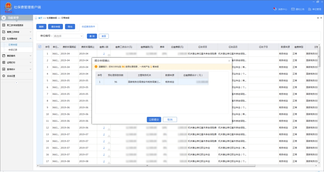The width and height of the screenshot is (324, 172).
Task: Open 消息中心 speaker icon
Action: tap(275, 9)
